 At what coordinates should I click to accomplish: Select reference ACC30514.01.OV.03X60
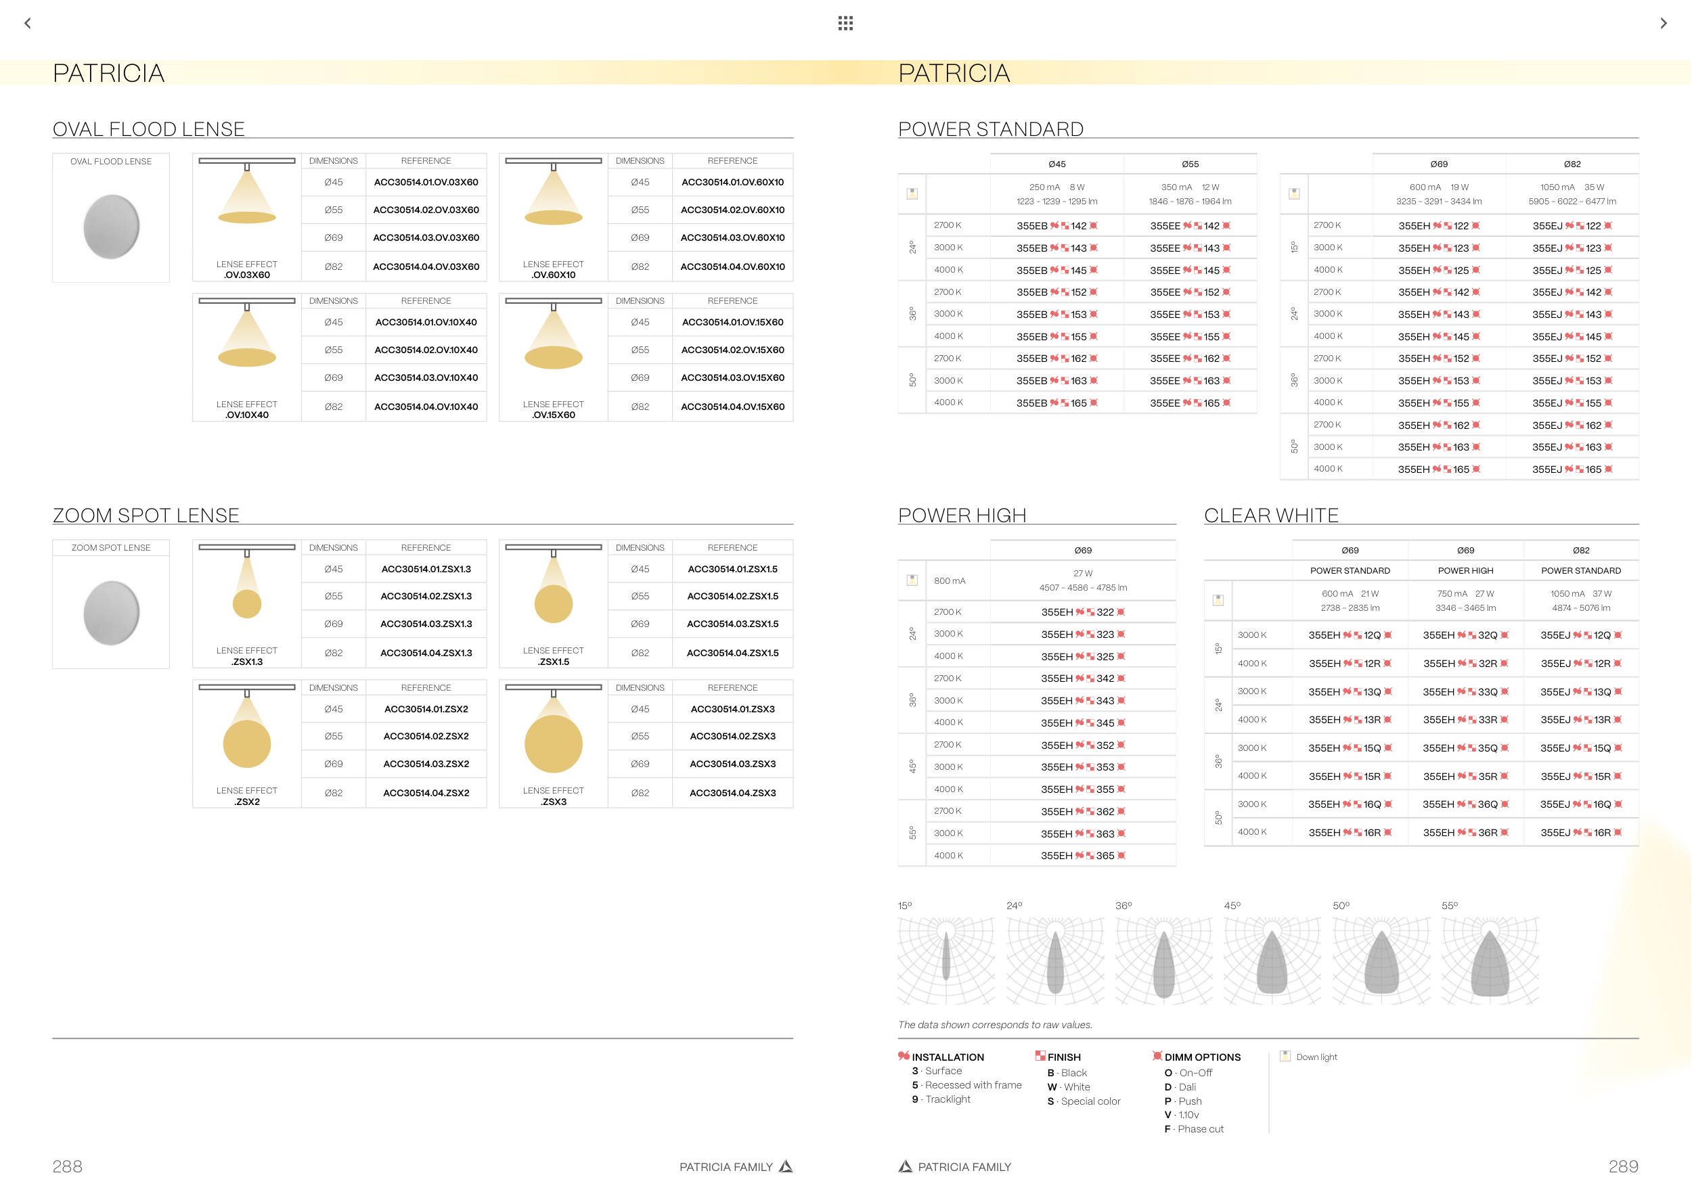[x=426, y=182]
